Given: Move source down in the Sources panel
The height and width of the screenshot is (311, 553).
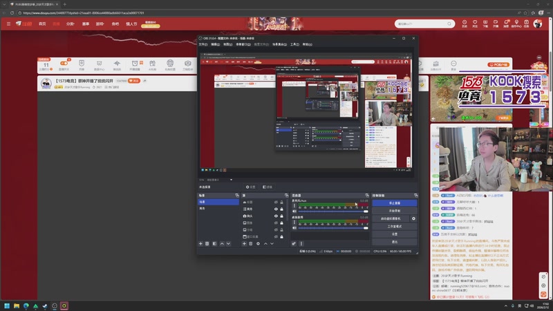Looking at the screenshot, I should point(272,244).
